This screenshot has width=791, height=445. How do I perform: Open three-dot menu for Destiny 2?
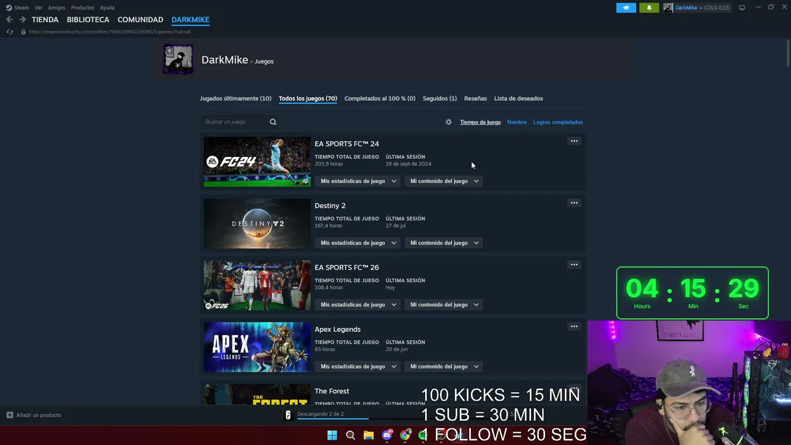(574, 203)
